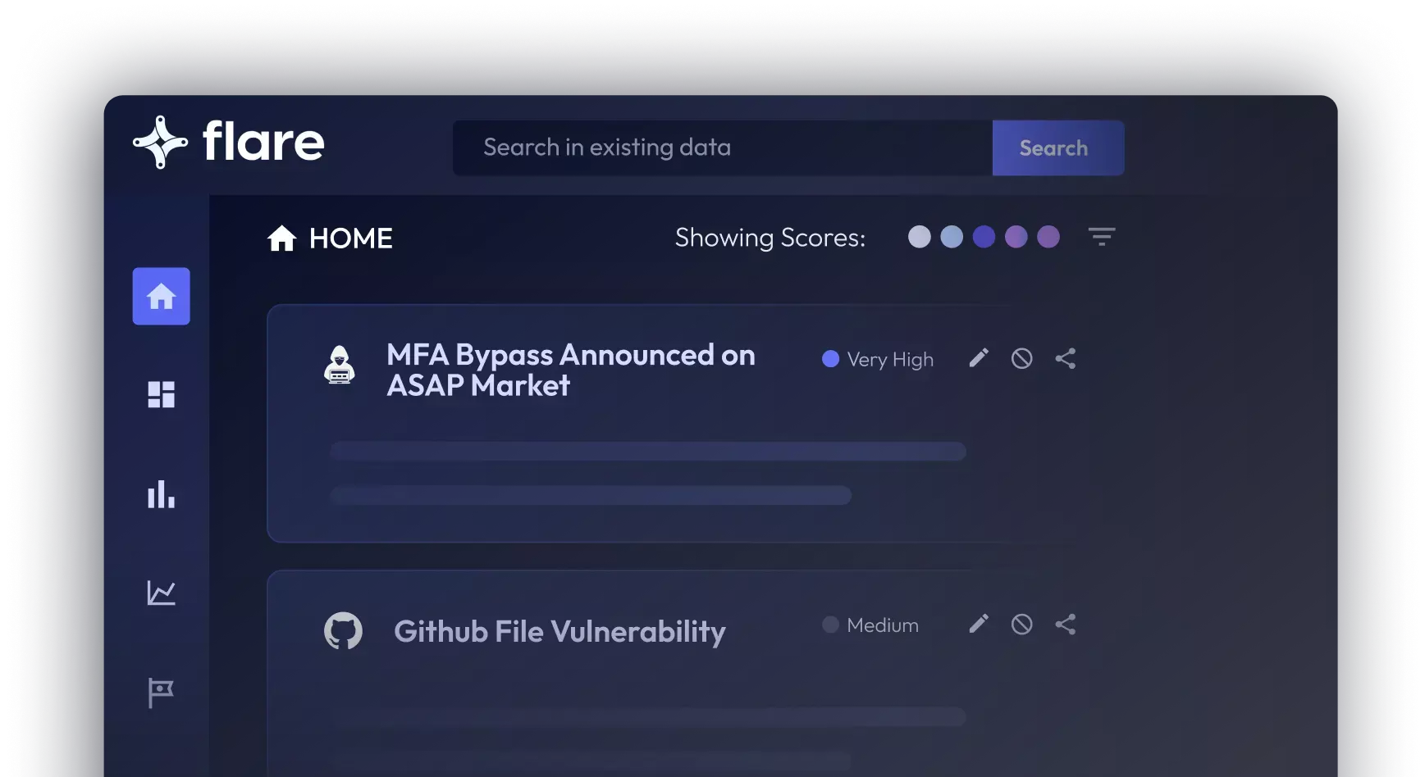The width and height of the screenshot is (1425, 777).
Task: Click the Medium severity label
Action: [x=883, y=625]
